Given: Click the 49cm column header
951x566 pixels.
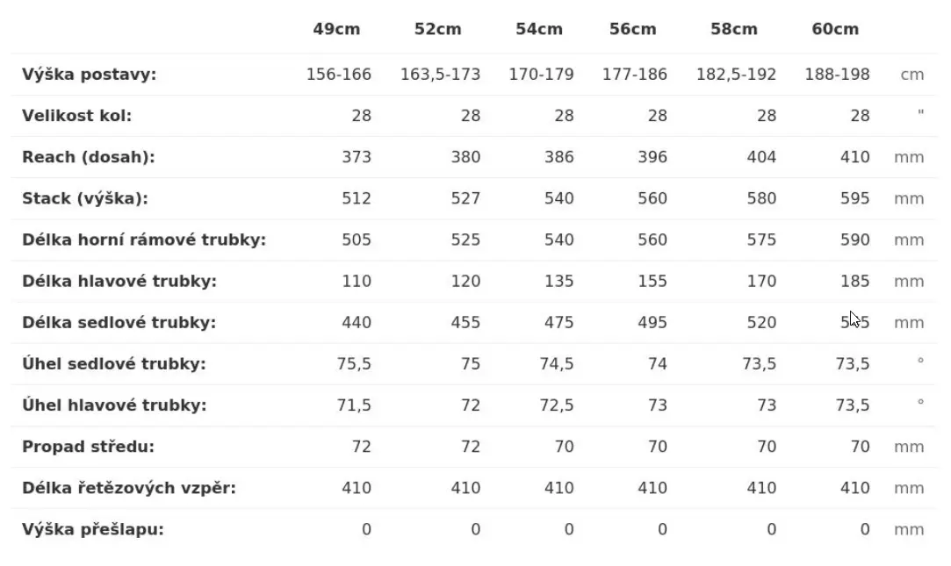Looking at the screenshot, I should tap(336, 29).
